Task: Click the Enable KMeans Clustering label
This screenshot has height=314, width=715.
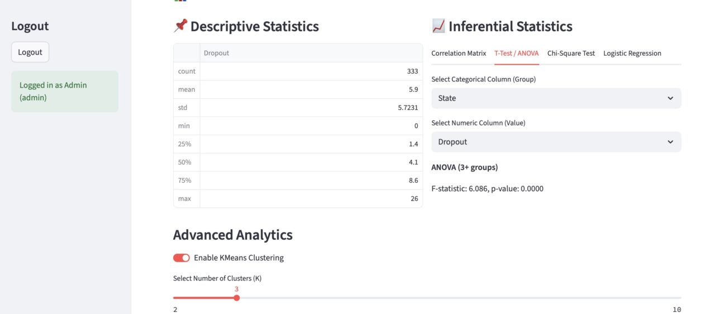Action: click(239, 258)
